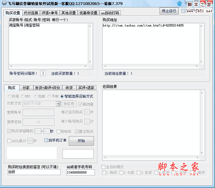The width and height of the screenshot is (215, 188).
Task: Click right arrow of 买家账号 horizontal scrollbar
Action: [x=85, y=66]
